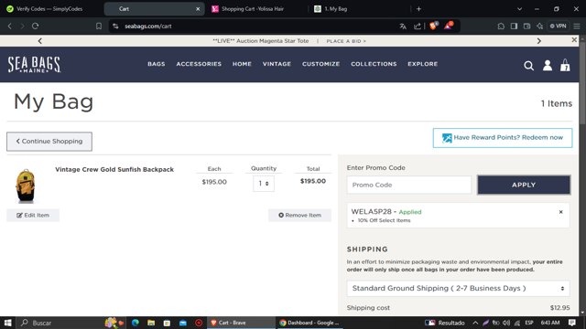Viewport: 586px width, 329px height.
Task: Open the browser extensions puzzle icon
Action: (x=501, y=27)
